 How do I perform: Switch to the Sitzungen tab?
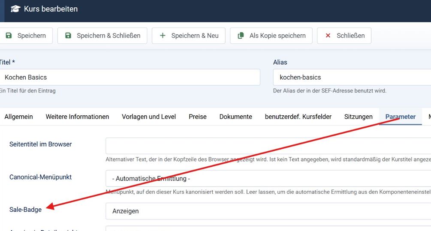pyautogui.click(x=358, y=117)
